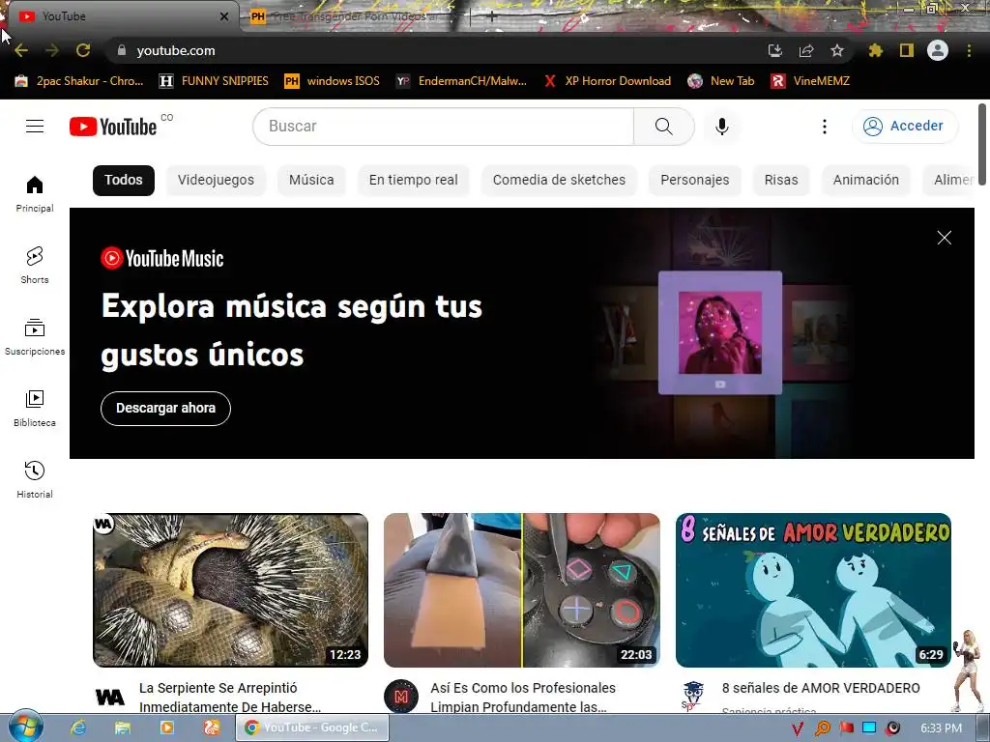Launch Internet Explorer from the taskbar
This screenshot has height=742, width=990.
coord(78,728)
